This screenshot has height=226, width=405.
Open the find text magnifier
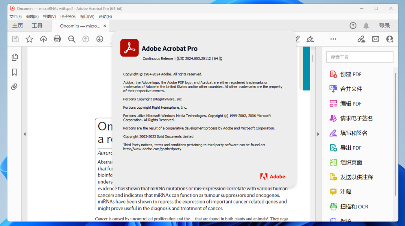pos(72,39)
